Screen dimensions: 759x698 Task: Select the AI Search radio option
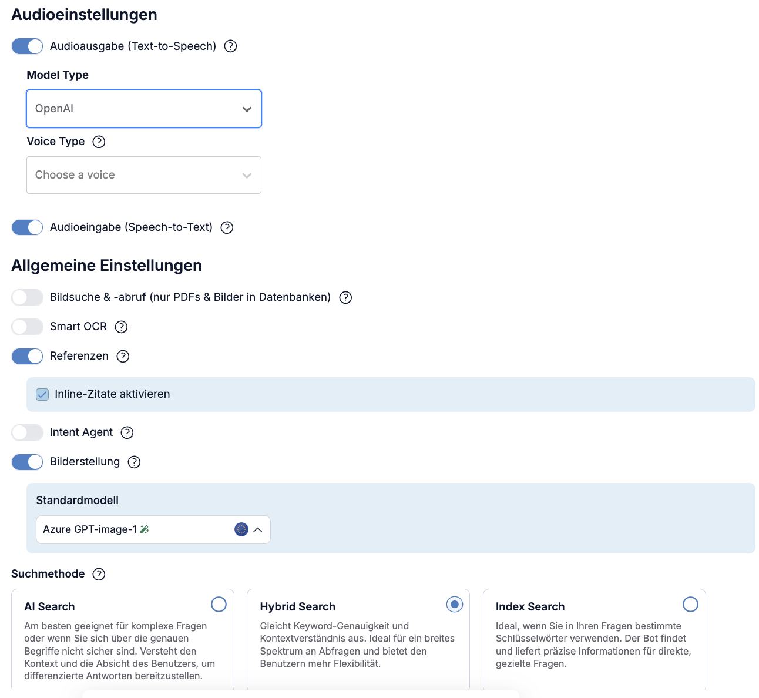pos(219,604)
